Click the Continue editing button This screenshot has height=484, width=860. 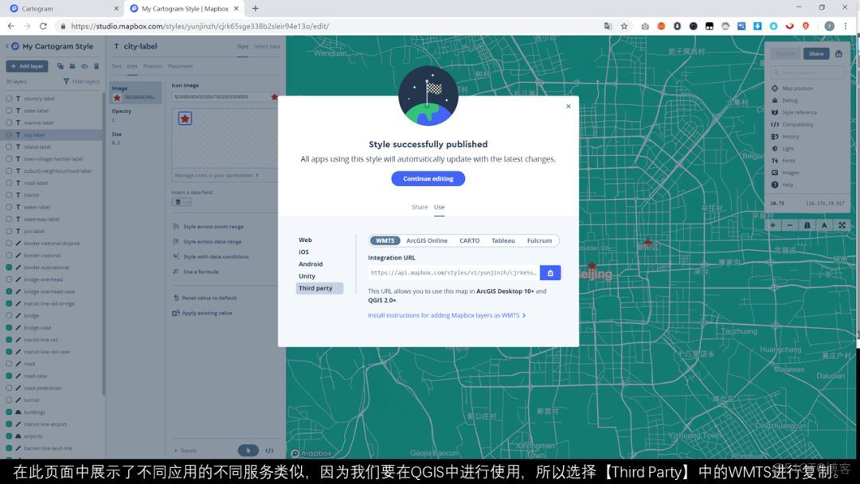click(428, 178)
